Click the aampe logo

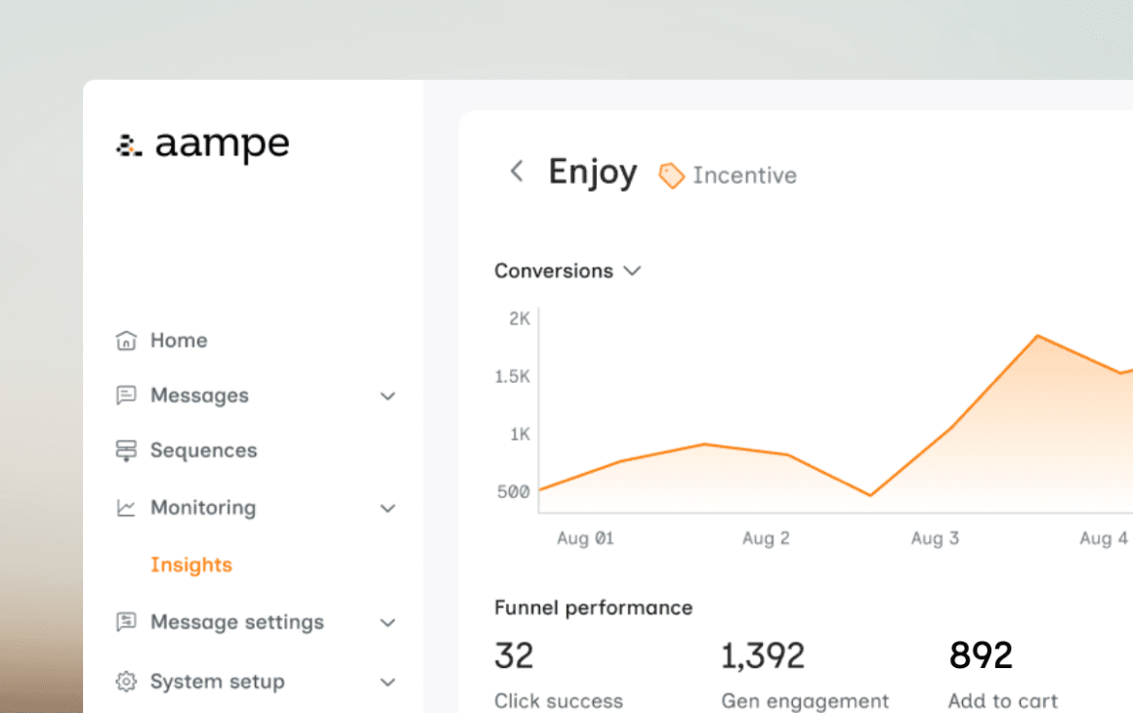coord(202,145)
